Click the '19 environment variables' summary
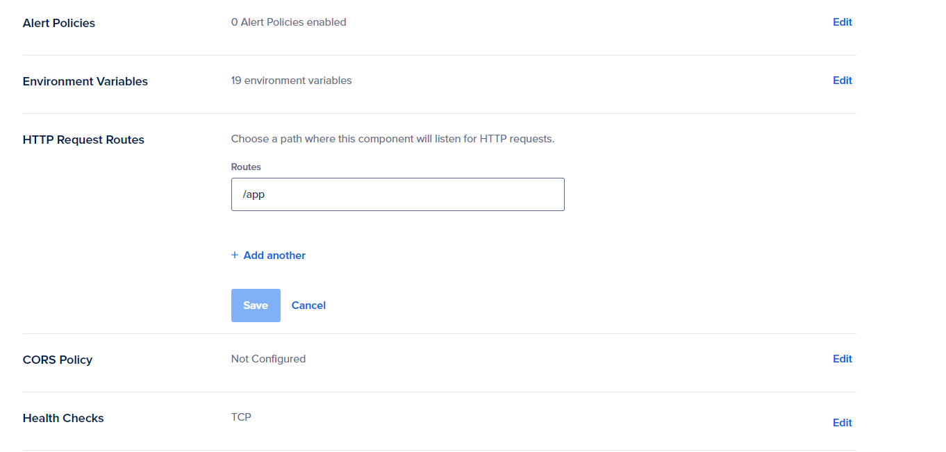 tap(291, 81)
